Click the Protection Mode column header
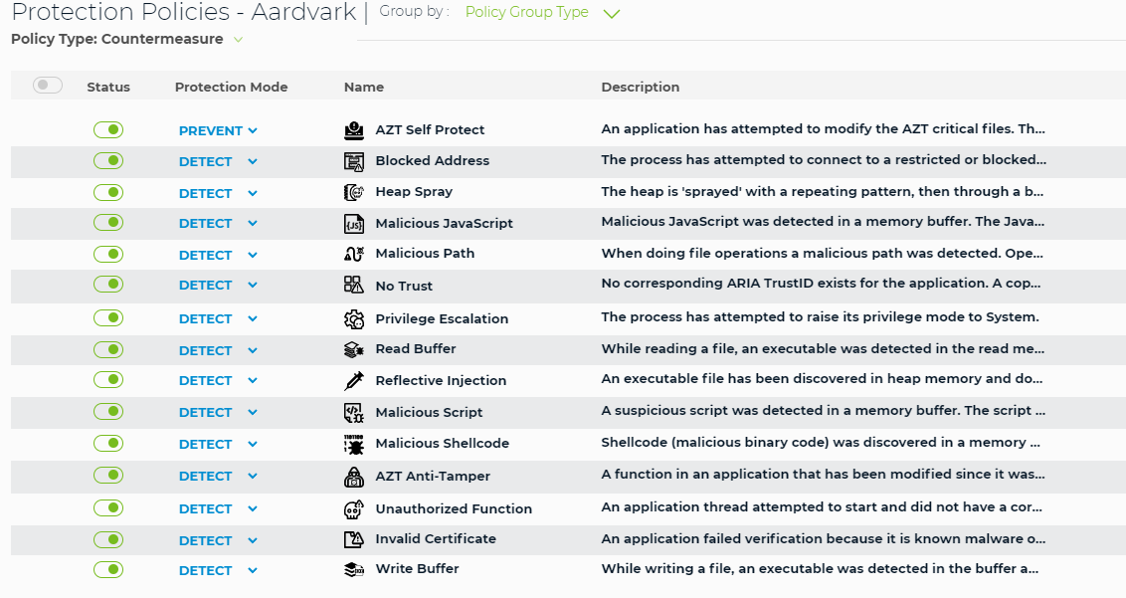 coord(231,87)
